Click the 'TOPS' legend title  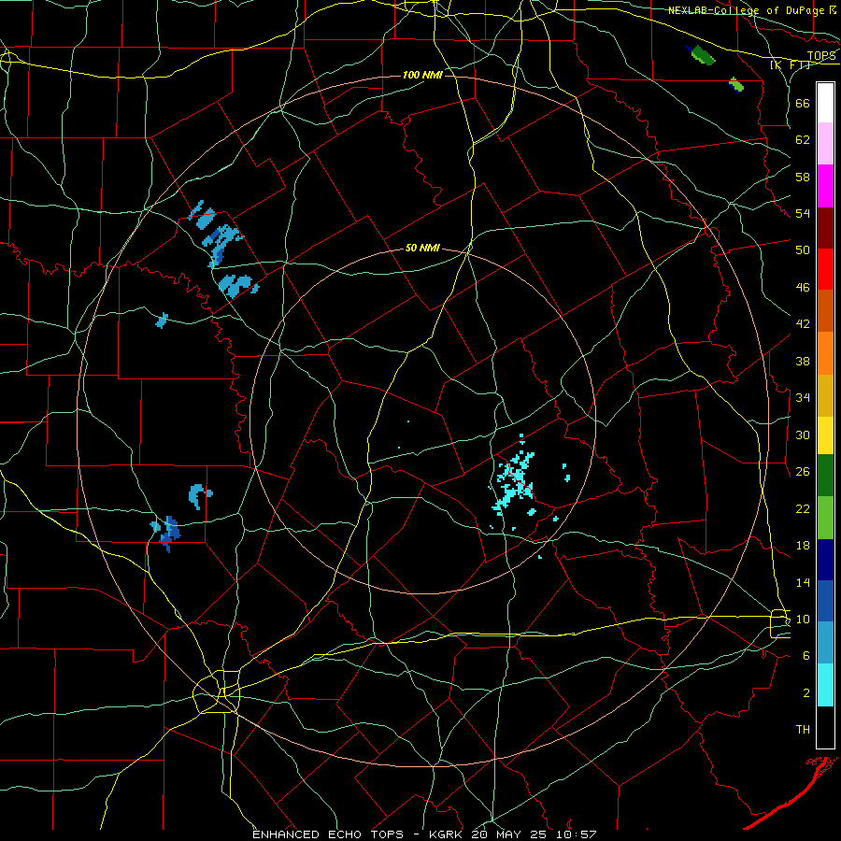coord(821,56)
